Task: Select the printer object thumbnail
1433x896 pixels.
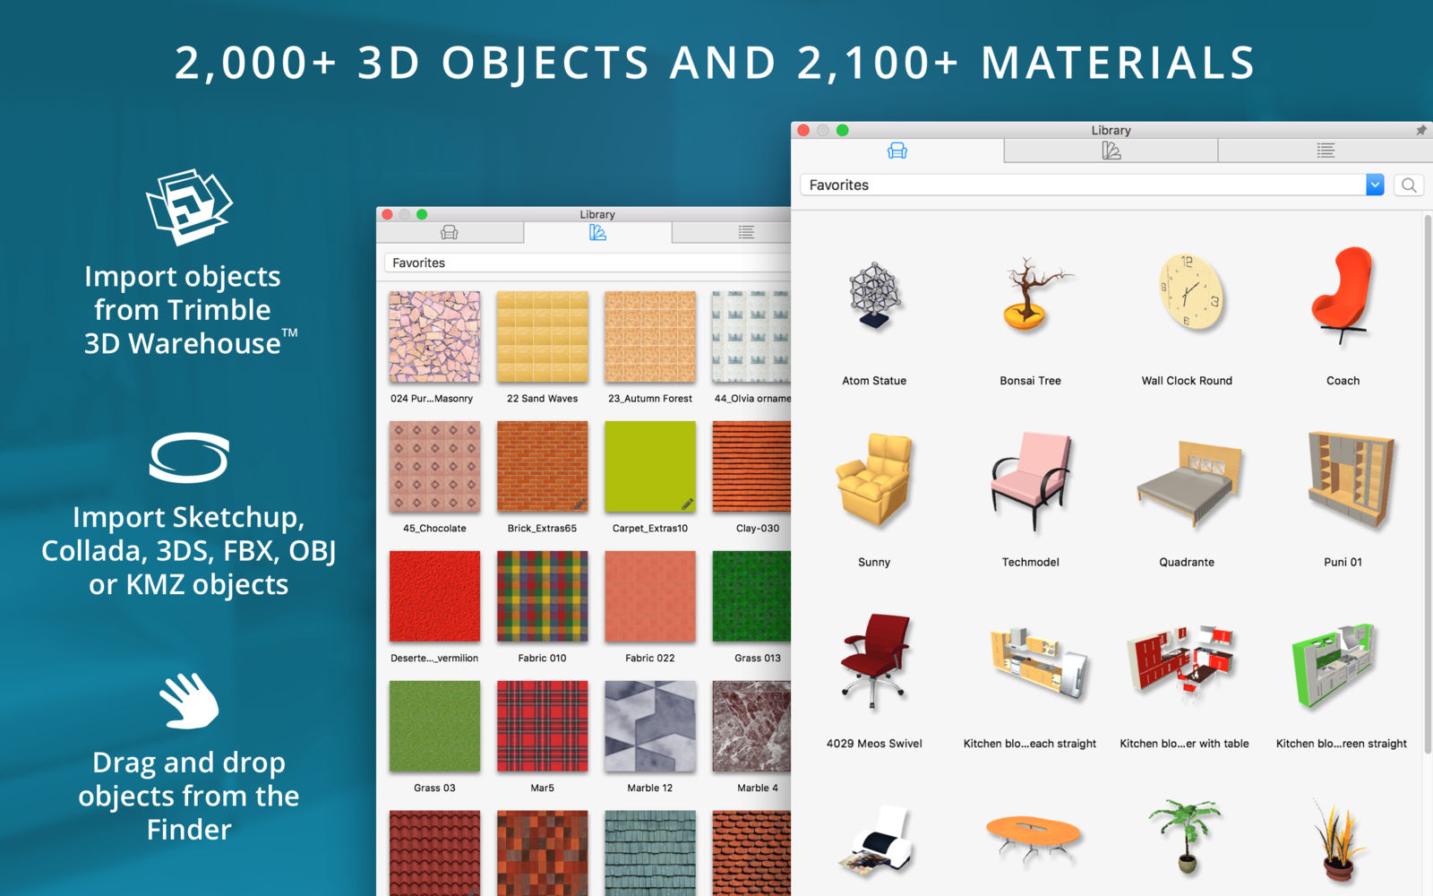Action: [x=878, y=840]
